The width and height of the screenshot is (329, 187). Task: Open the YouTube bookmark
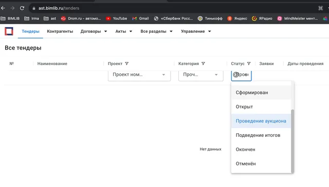(x=117, y=18)
